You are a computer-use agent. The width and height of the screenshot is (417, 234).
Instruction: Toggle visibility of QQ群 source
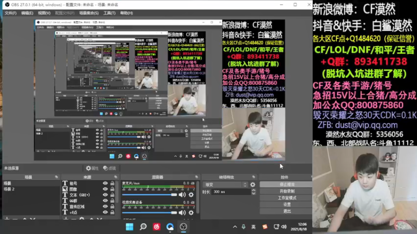click(x=105, y=201)
